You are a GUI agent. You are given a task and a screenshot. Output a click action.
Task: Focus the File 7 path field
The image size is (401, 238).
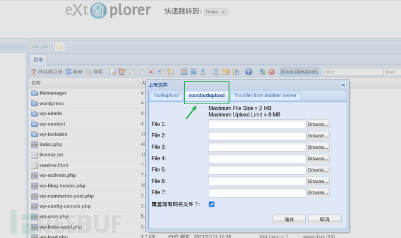(257, 193)
